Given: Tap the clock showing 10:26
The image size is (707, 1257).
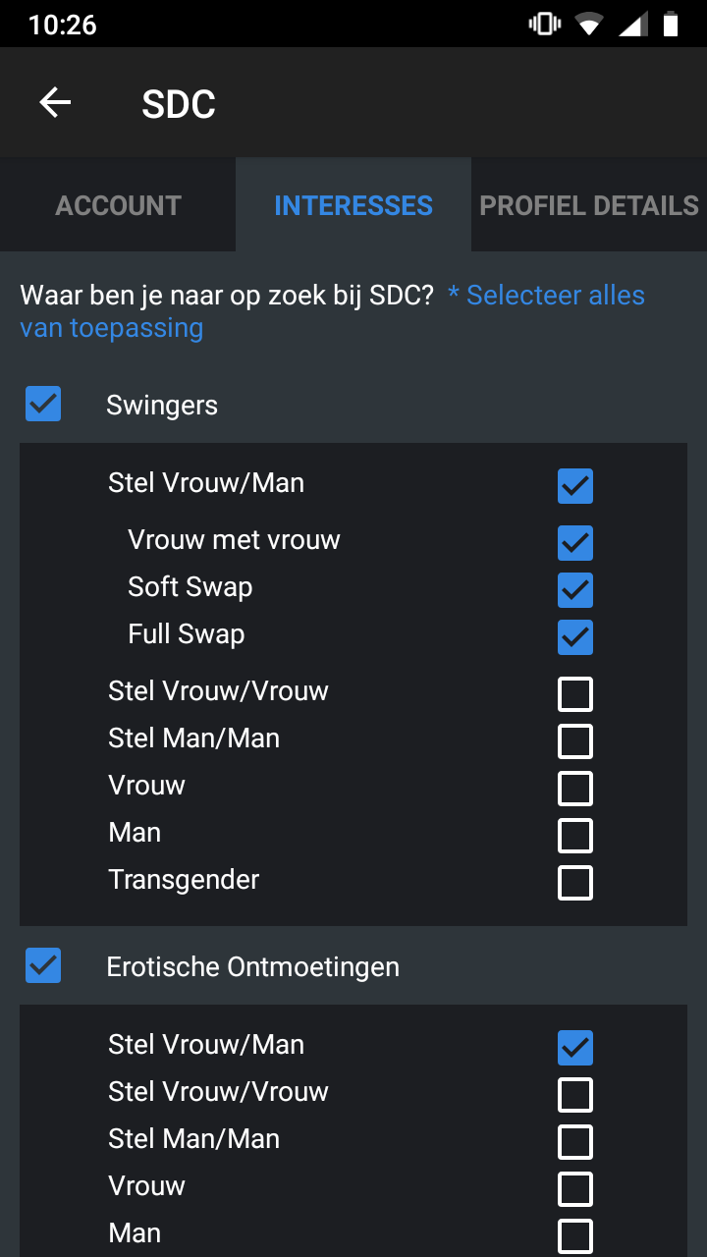Looking at the screenshot, I should (61, 24).
